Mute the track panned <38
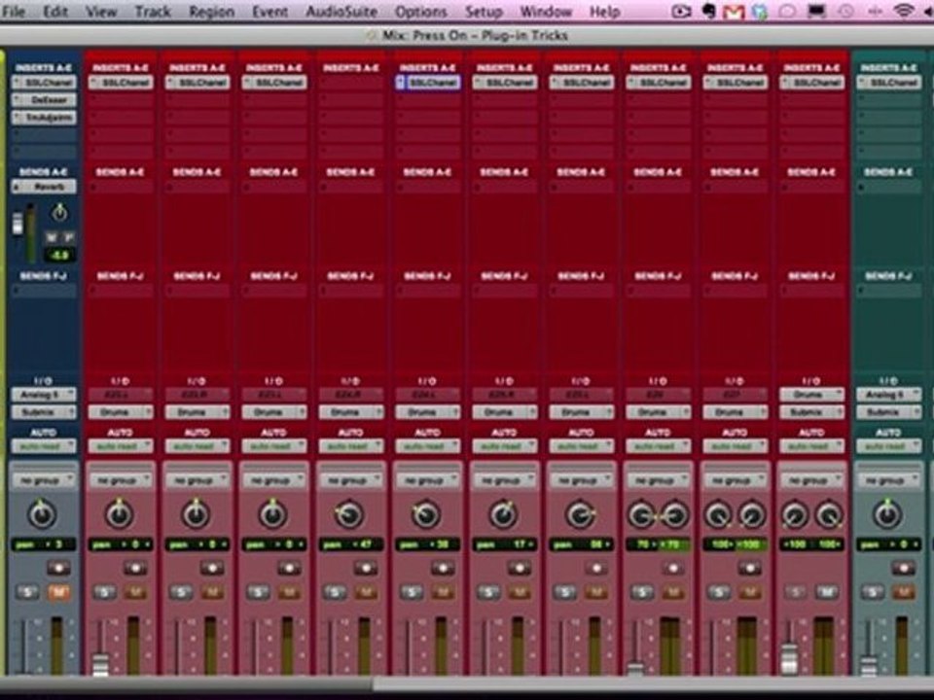This screenshot has height=700, width=934. click(443, 592)
